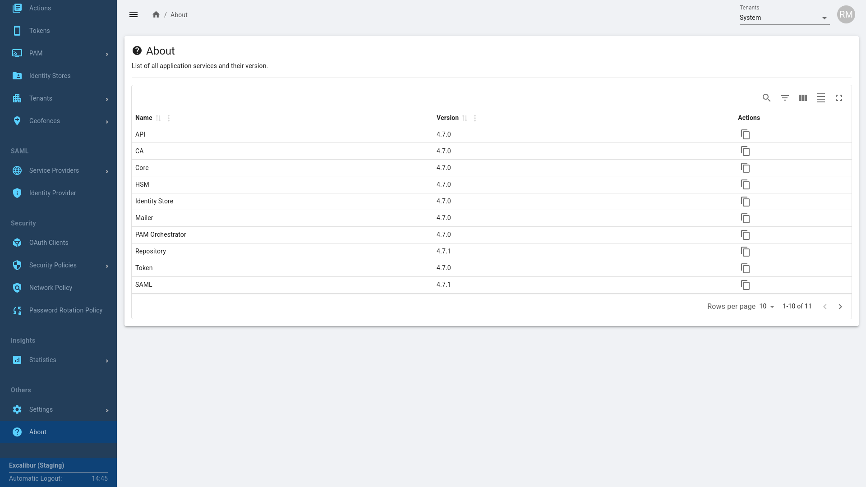The image size is (866, 487).
Task: Copy the Repository version row
Action: pyautogui.click(x=745, y=252)
